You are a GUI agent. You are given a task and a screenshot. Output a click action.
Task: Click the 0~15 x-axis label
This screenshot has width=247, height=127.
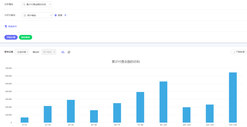(x=25, y=125)
